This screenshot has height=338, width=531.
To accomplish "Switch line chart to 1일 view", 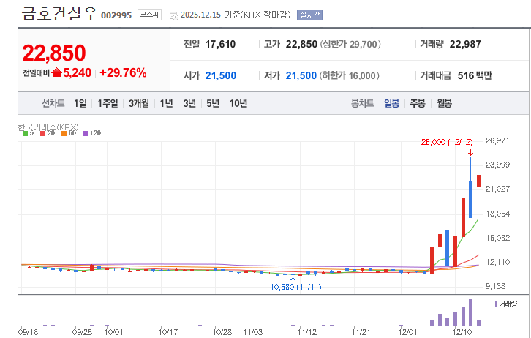I will [80, 103].
